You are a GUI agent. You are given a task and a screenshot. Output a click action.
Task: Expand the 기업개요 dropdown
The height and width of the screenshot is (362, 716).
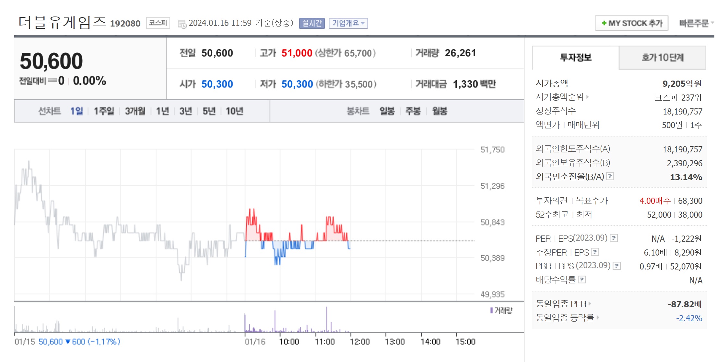point(348,23)
